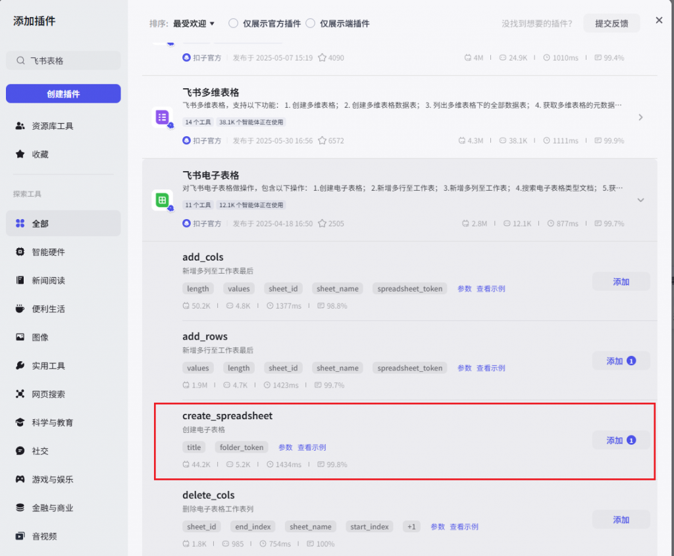Click the 创建插件 button

(63, 93)
